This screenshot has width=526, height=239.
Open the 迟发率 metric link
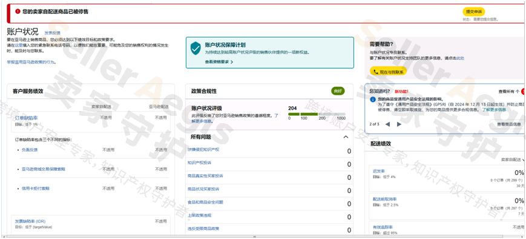tap(379, 171)
